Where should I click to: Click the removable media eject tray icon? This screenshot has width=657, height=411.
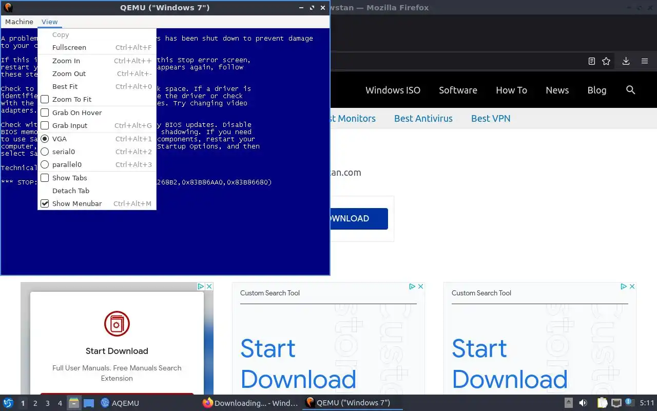click(569, 403)
